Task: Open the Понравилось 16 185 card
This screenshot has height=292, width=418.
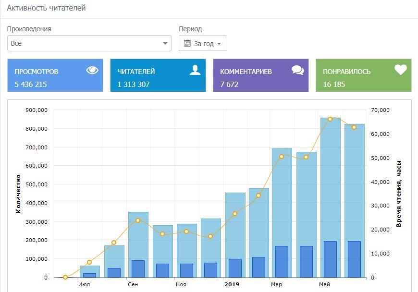Action: 364,75
